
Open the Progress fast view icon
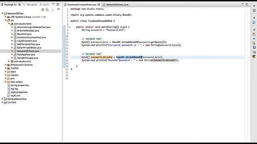254,52
